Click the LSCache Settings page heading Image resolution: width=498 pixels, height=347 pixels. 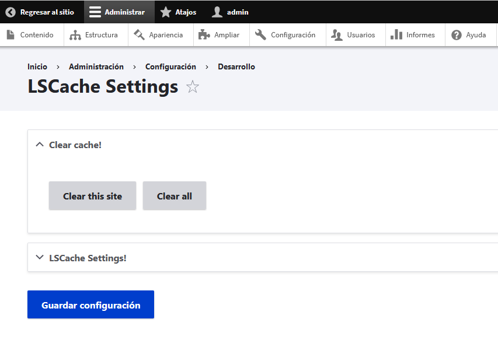[x=103, y=86]
